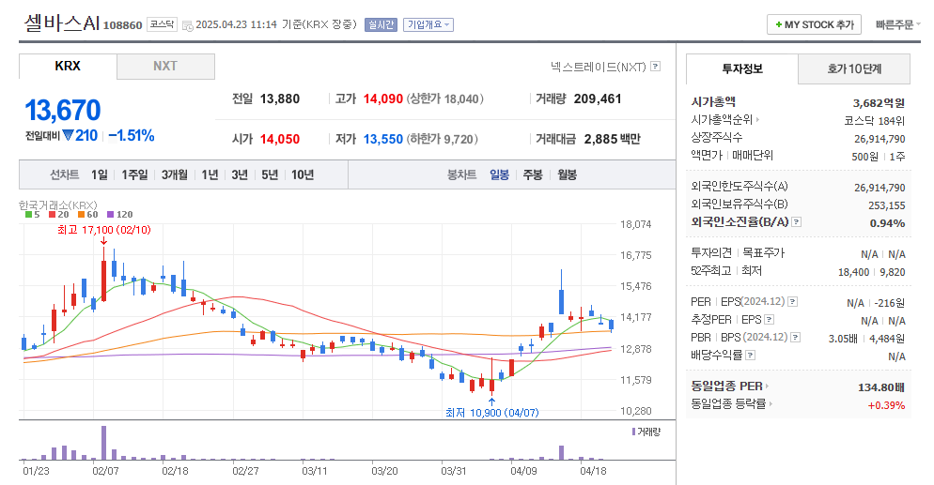The width and height of the screenshot is (934, 485).
Task: Open help icon next to 외국인소진율(B/A)
Action: (797, 221)
